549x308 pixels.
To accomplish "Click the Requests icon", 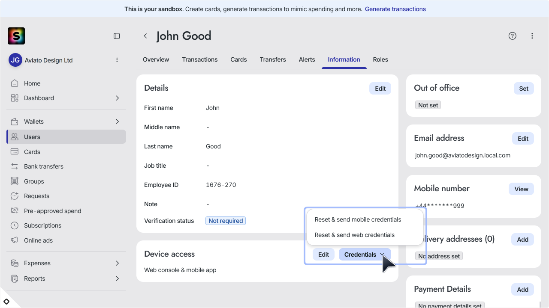I will click(15, 196).
